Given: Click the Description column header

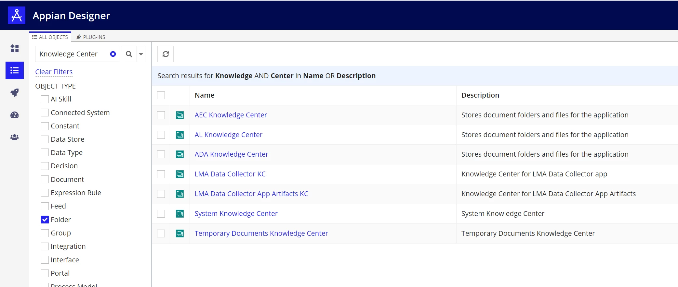Looking at the screenshot, I should pos(480,95).
